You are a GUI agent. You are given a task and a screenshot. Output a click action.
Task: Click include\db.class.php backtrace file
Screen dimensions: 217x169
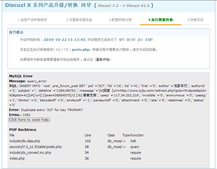[25, 141]
